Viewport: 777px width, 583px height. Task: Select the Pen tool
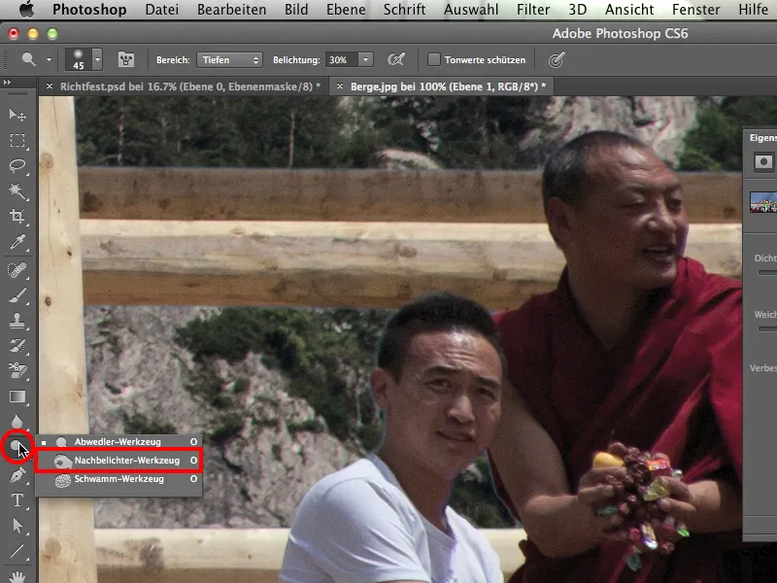tap(17, 475)
